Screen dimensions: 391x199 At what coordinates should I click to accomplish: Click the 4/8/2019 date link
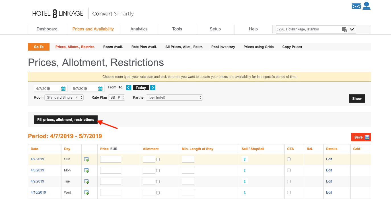tap(37, 170)
